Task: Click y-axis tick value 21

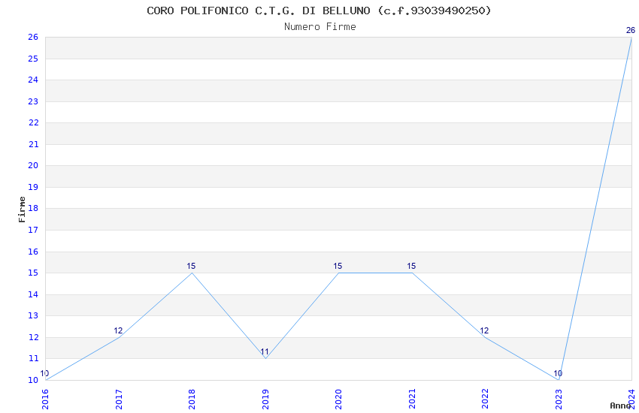Action: pyautogui.click(x=33, y=144)
